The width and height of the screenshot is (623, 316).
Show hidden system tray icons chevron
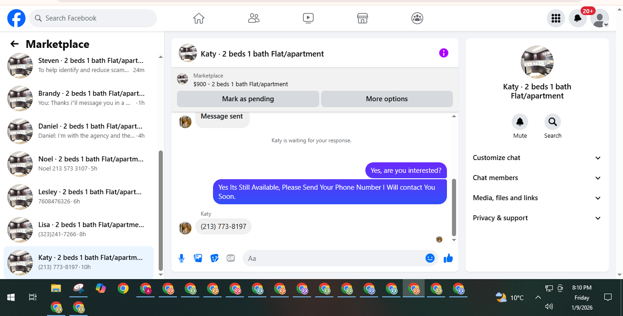pos(538,298)
